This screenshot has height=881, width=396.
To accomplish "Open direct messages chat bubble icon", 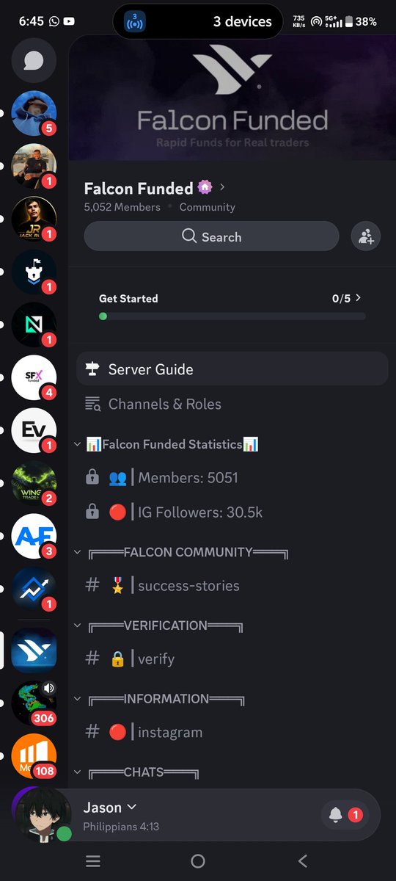I will pyautogui.click(x=34, y=60).
